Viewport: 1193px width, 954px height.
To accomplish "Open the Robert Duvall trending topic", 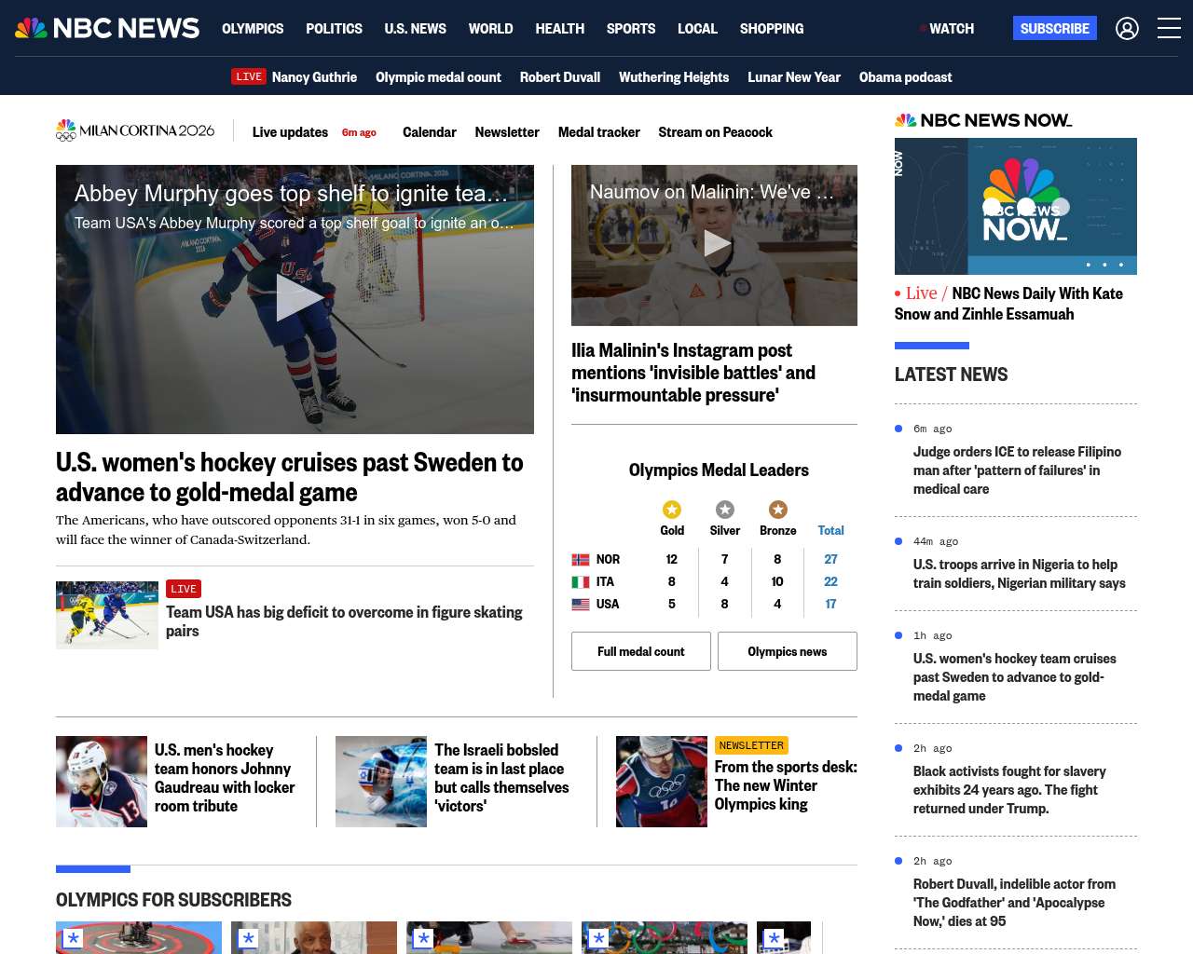I will 560,77.
